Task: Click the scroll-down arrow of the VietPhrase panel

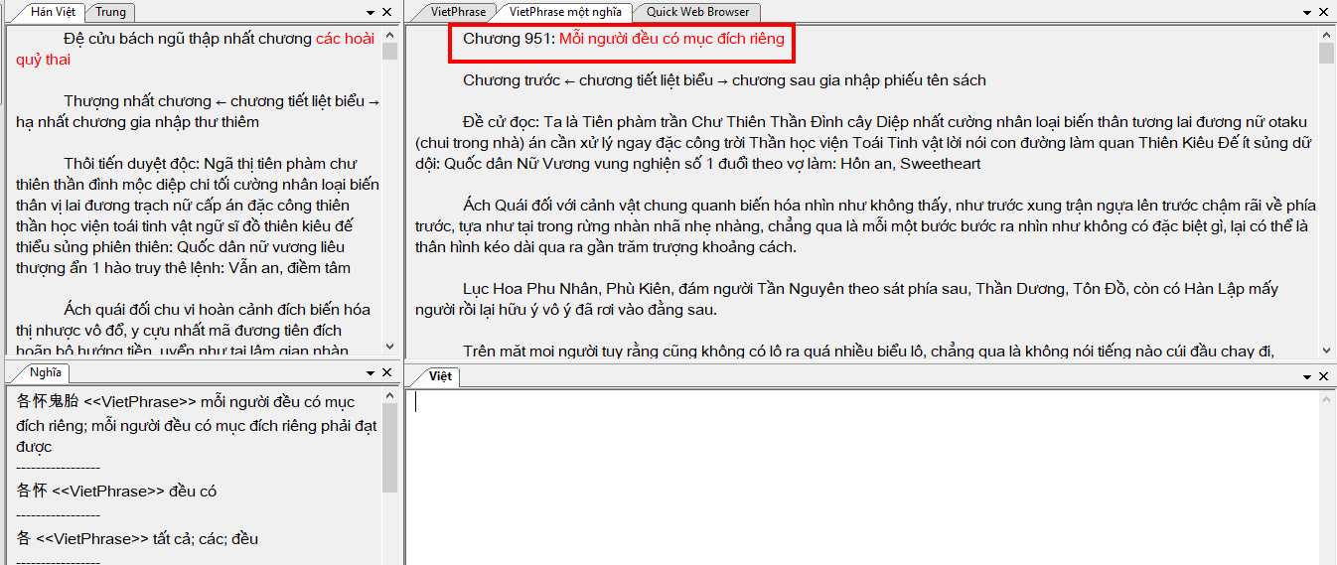Action: pyautogui.click(x=1326, y=350)
